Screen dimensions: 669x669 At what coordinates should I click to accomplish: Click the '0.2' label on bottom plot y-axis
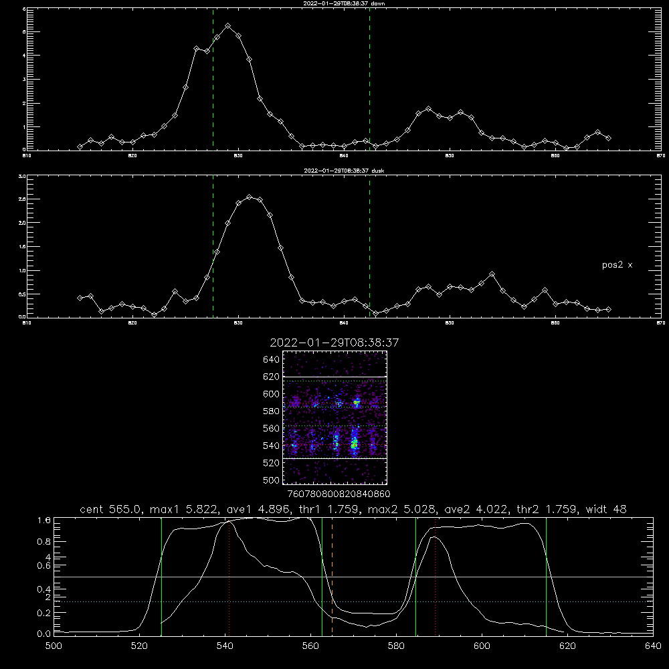tap(44, 613)
